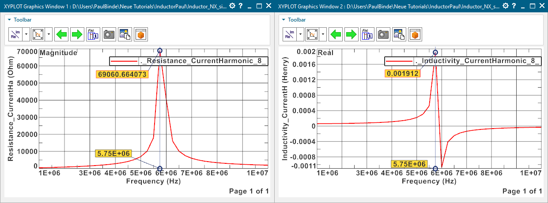Viewport: 548px width, 203px height.
Task: Click green next arrow in Window 2
Action: (351, 34)
